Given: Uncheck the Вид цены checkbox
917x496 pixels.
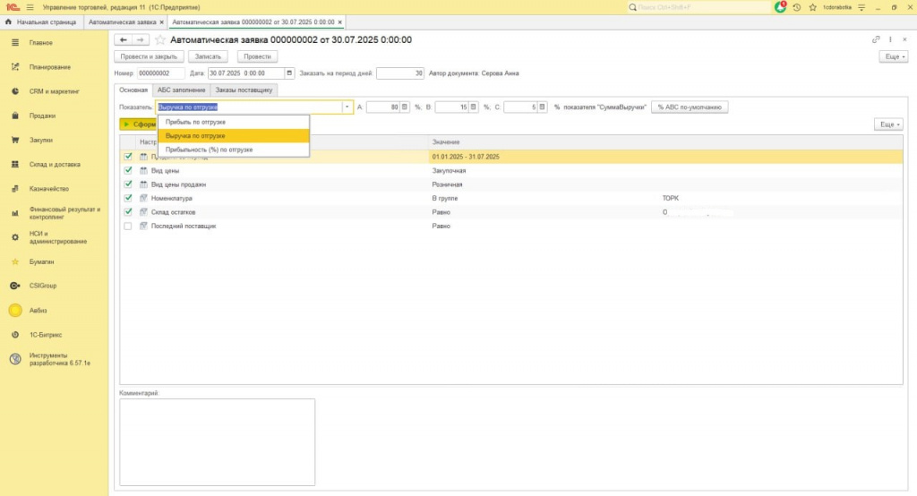Looking at the screenshot, I should (x=128, y=170).
